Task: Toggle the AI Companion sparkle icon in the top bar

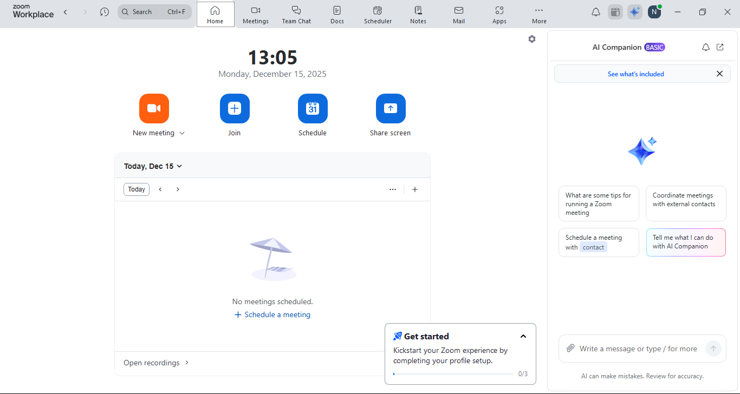Action: coord(634,12)
